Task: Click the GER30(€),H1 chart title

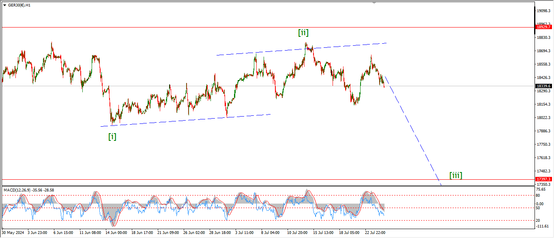Action: tap(20, 5)
